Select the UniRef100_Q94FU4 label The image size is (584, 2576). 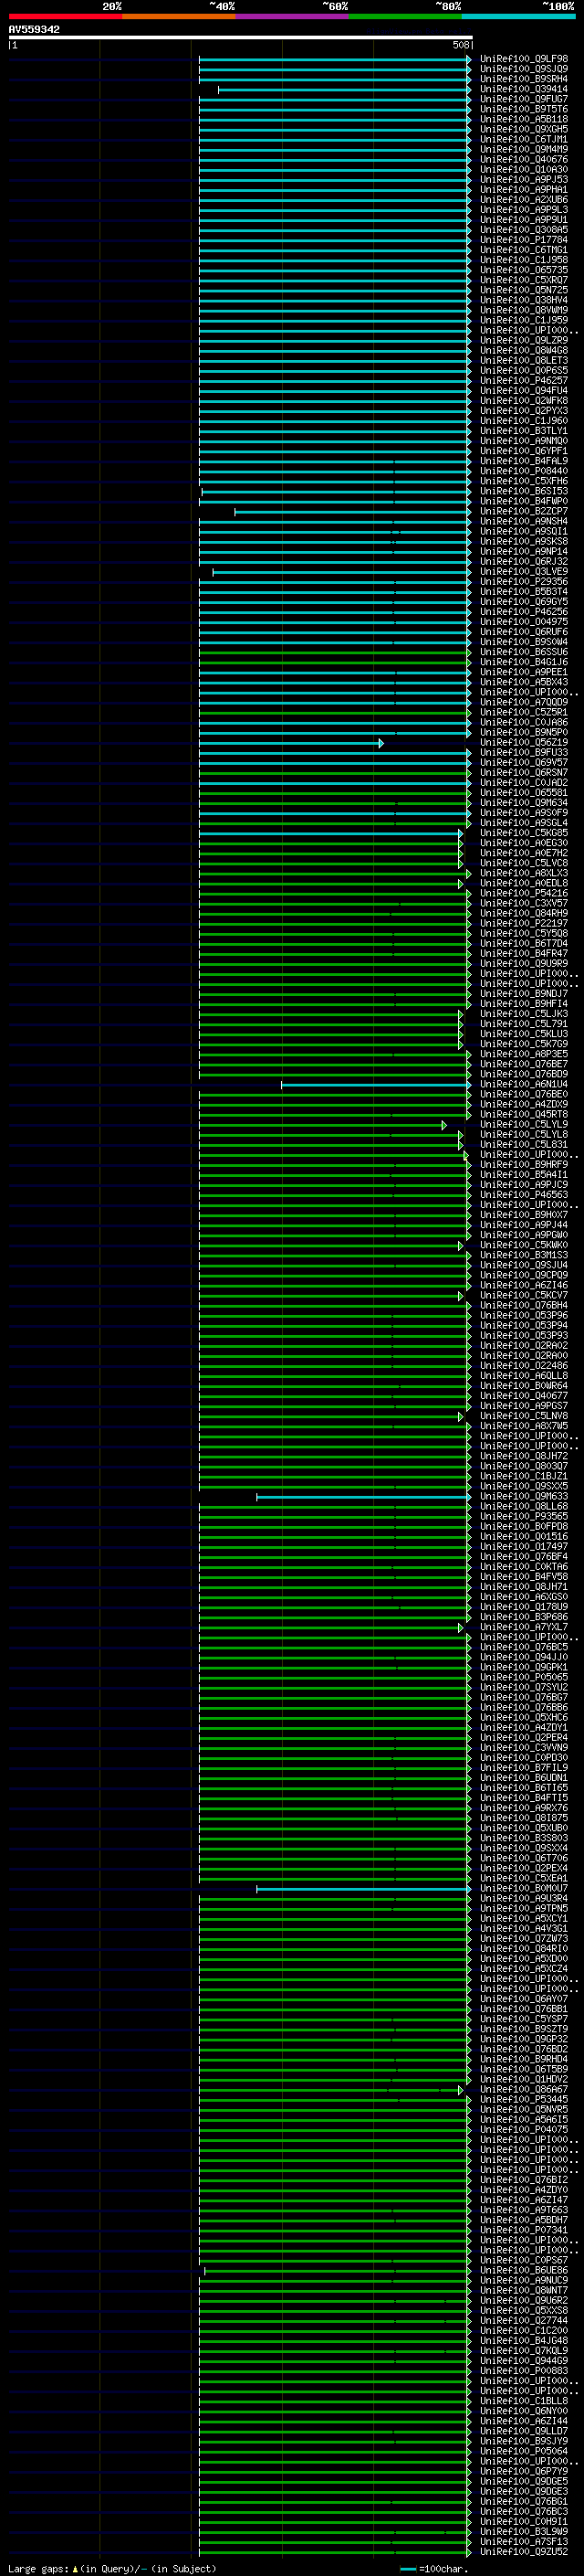click(x=524, y=391)
